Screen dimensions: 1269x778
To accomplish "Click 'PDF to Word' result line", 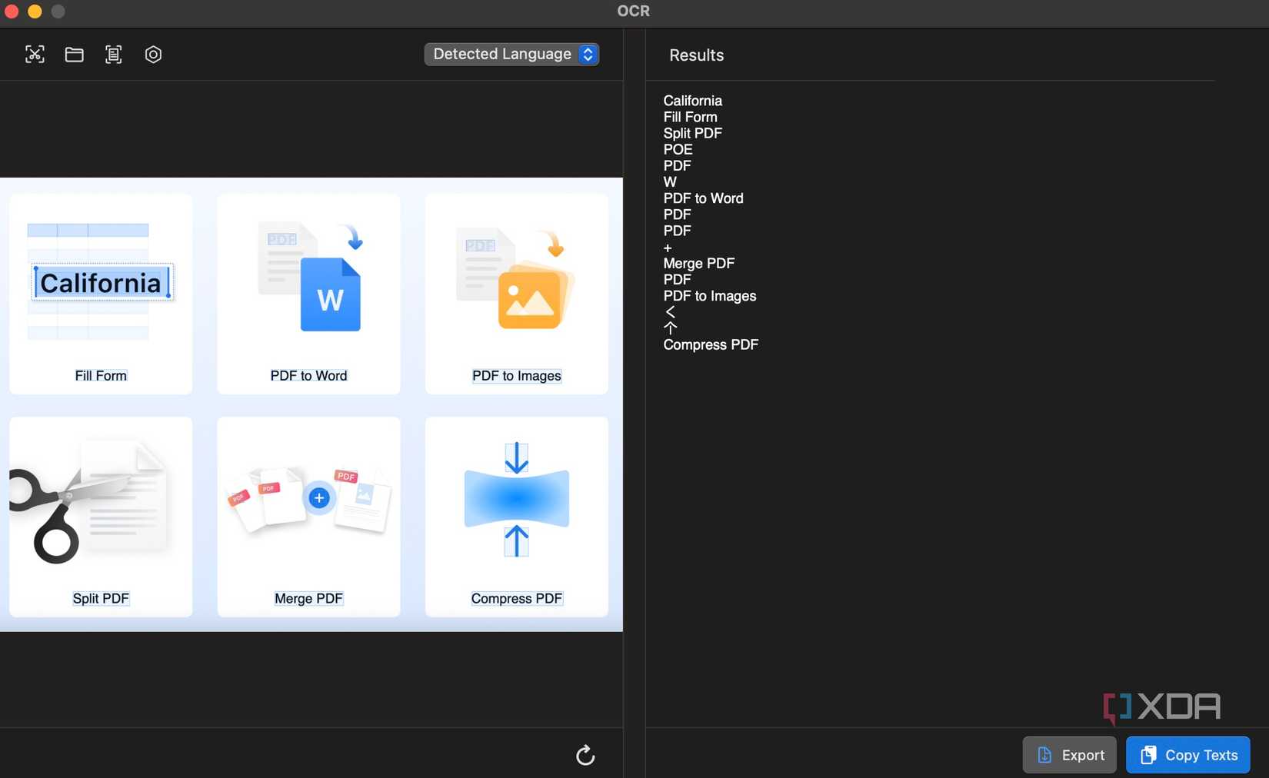I will point(703,198).
